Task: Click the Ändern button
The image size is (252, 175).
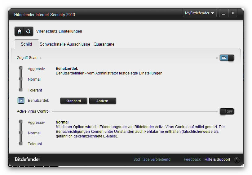Action: 102,101
